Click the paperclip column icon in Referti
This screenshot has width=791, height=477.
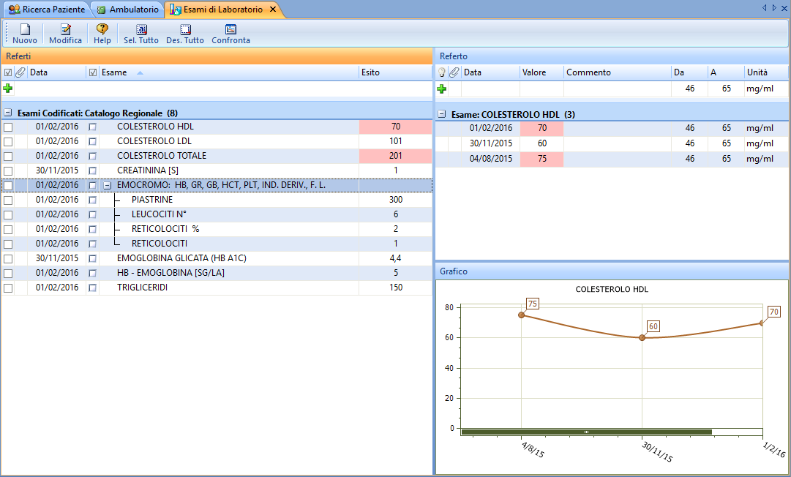20,72
